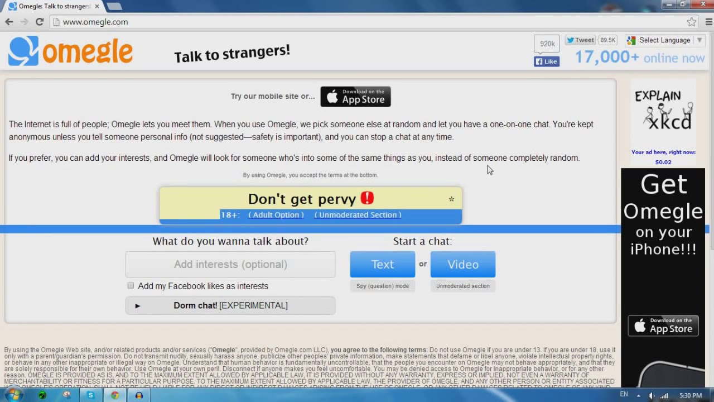Click the 'Talk to strangers!' tagline
The height and width of the screenshot is (402, 714).
click(x=232, y=54)
